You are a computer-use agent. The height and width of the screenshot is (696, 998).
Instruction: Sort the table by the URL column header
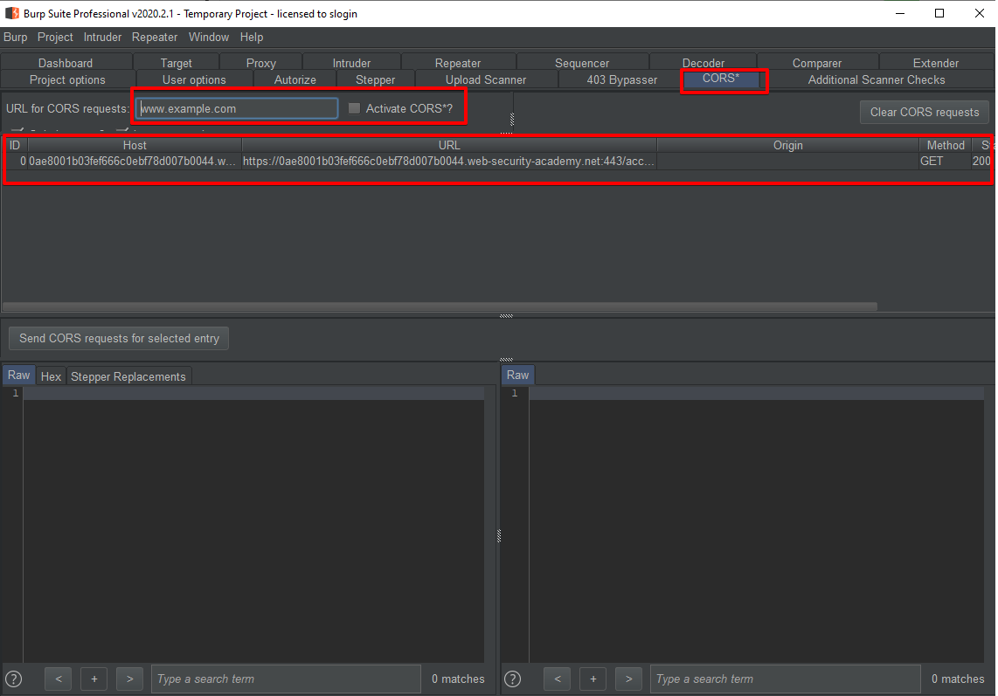pyautogui.click(x=449, y=145)
